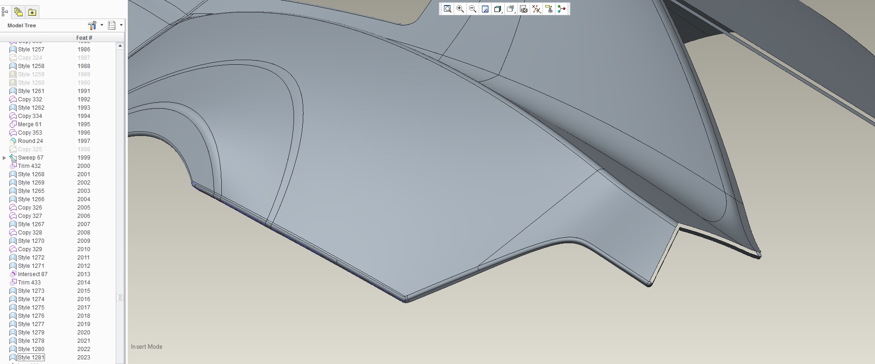Click the Model Tree Show list icon

pos(112,25)
